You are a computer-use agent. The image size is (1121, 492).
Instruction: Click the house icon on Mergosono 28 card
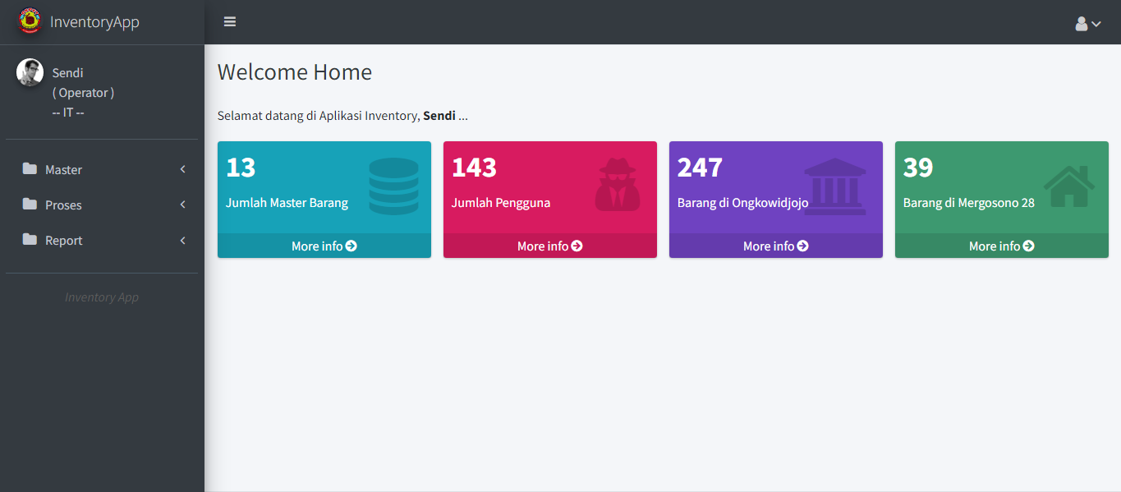point(1068,186)
